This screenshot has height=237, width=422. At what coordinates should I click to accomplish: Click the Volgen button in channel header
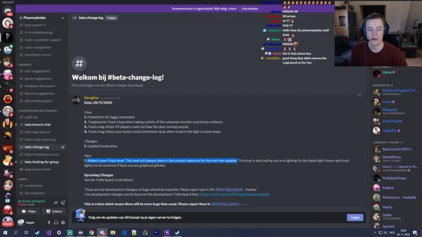111,18
